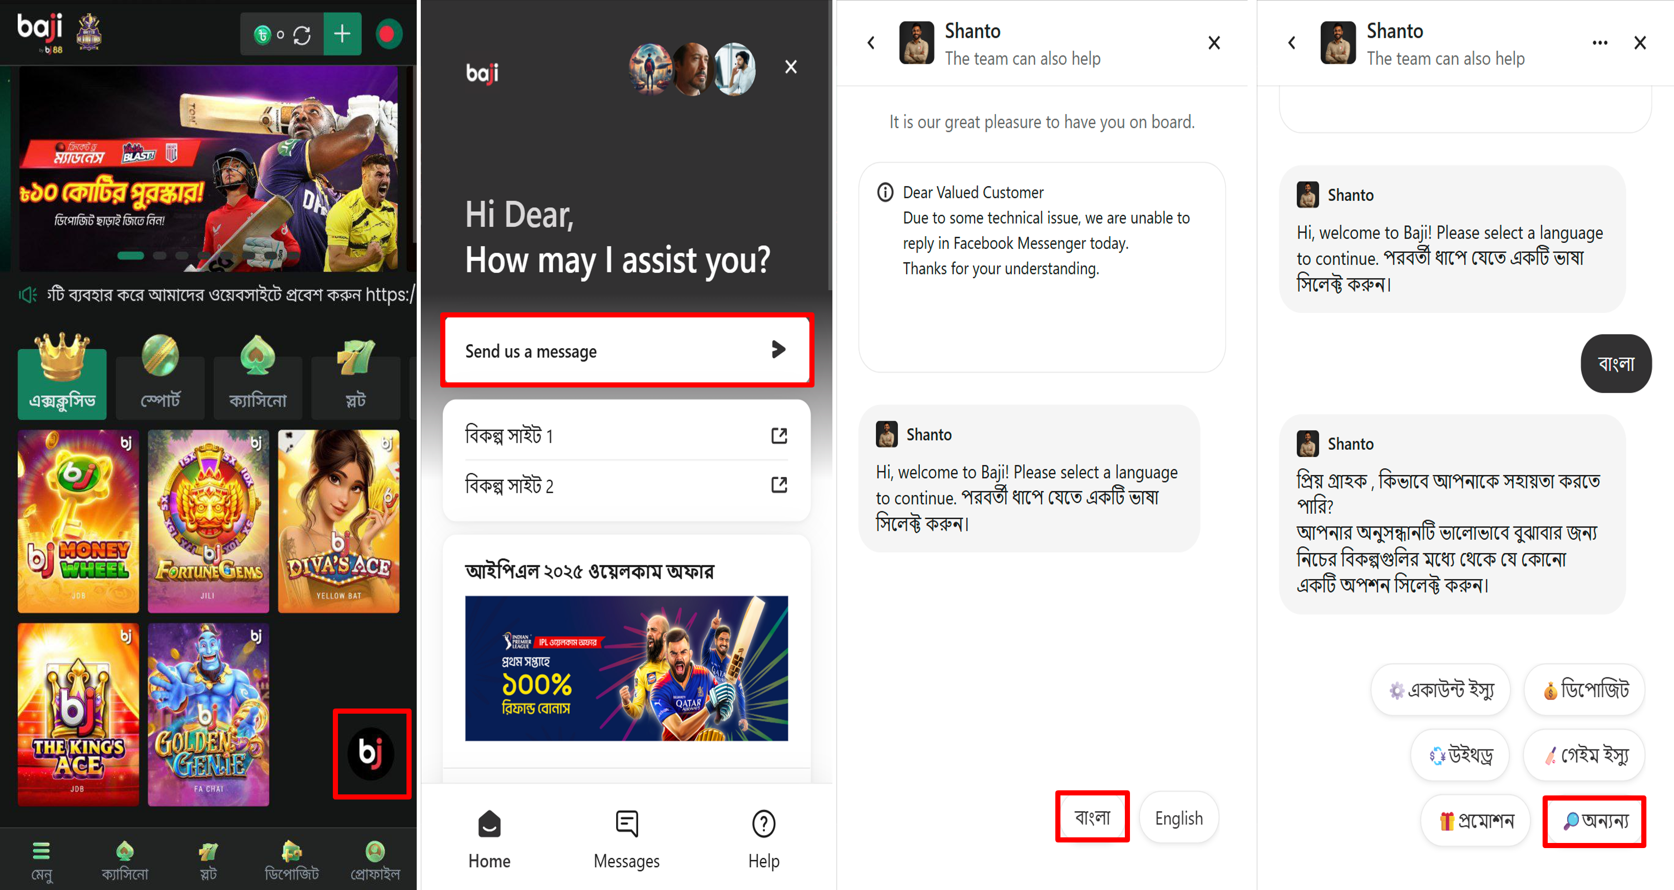The width and height of the screenshot is (1674, 890).
Task: Select the English language option
Action: click(x=1179, y=818)
